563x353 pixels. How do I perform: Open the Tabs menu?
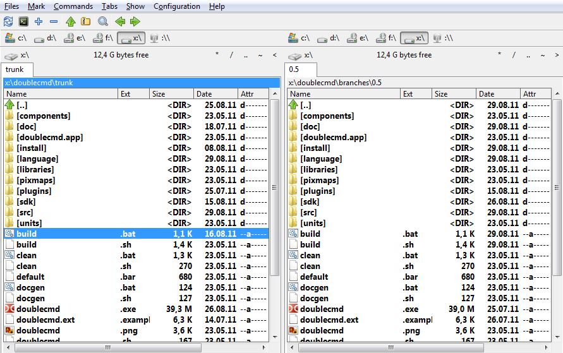point(109,6)
